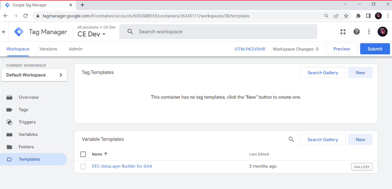
Task: Click the Search workspace input field
Action: (218, 31)
